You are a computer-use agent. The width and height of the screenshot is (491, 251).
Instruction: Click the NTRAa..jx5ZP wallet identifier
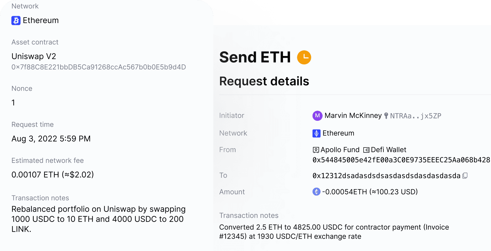[x=415, y=116]
